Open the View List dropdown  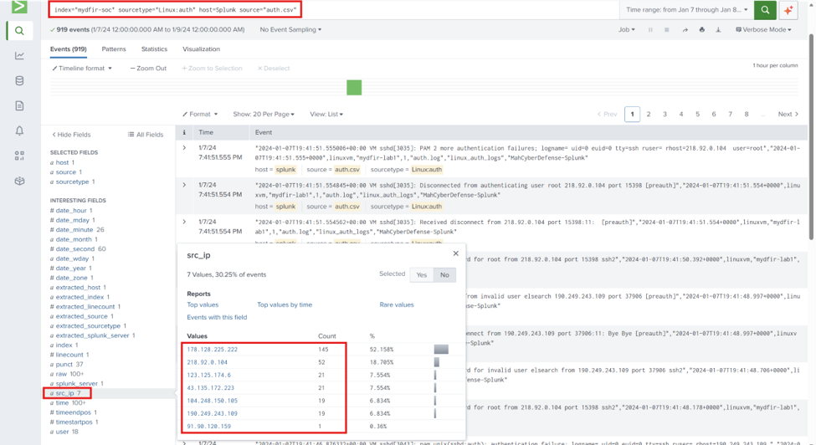click(326, 114)
